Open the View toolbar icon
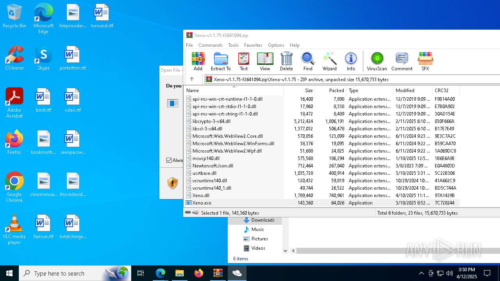The image size is (500, 281). (x=265, y=62)
